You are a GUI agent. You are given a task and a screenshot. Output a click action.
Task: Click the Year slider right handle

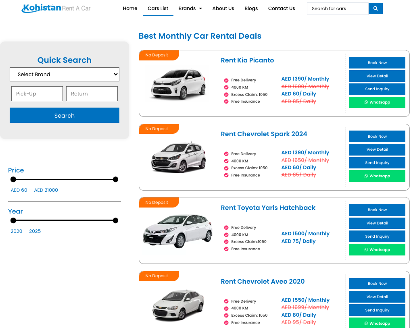[115, 220]
